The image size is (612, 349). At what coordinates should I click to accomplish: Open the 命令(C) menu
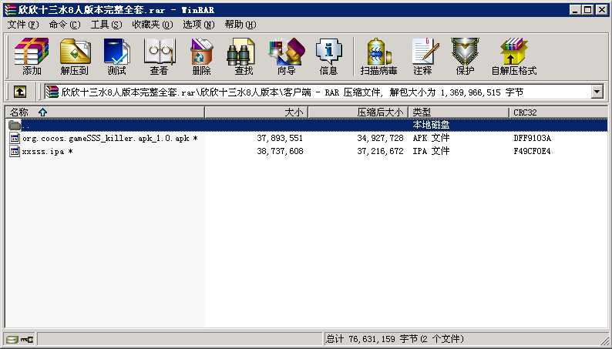[65, 25]
